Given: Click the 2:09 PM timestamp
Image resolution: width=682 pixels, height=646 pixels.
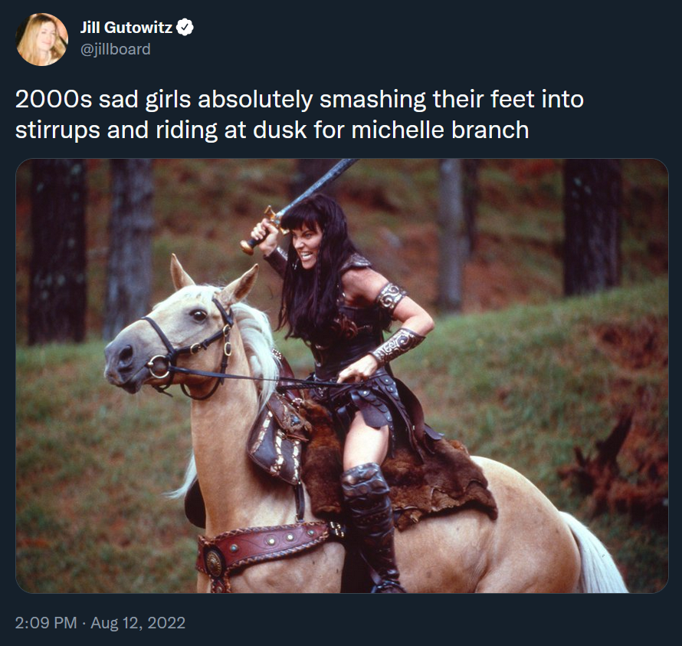Looking at the screenshot, I should click(46, 622).
